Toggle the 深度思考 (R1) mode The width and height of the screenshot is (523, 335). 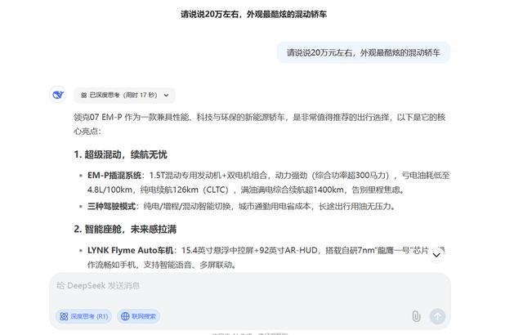click(84, 316)
